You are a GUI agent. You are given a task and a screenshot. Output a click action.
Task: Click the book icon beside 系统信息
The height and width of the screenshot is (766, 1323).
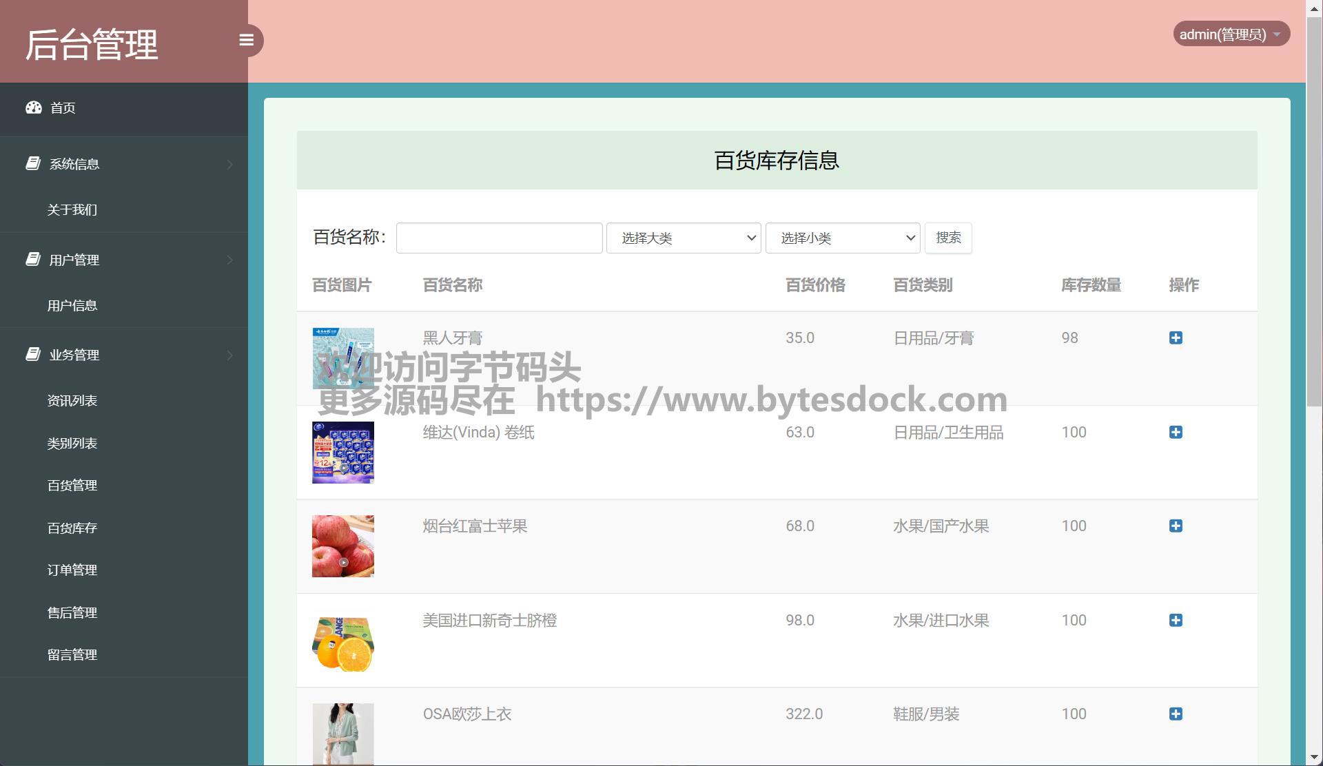point(32,163)
